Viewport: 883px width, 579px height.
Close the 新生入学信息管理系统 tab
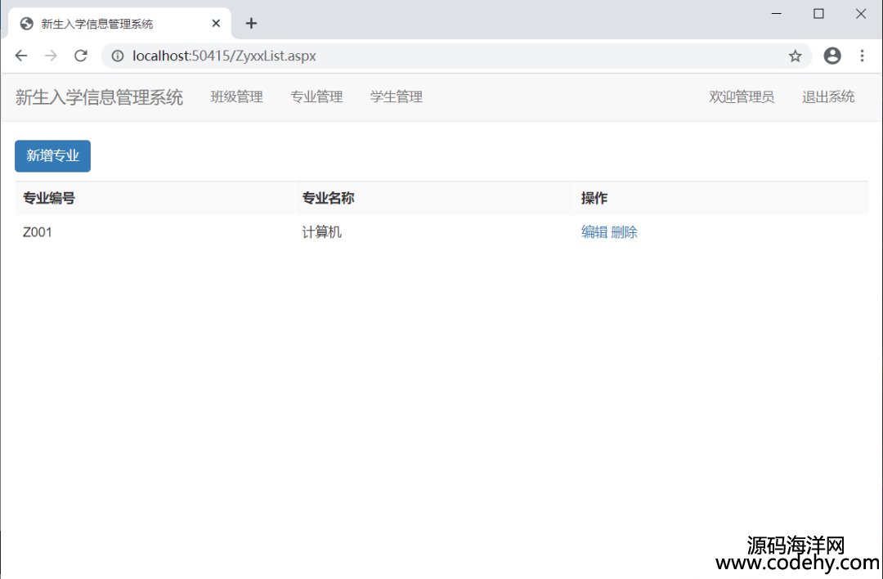tap(216, 23)
